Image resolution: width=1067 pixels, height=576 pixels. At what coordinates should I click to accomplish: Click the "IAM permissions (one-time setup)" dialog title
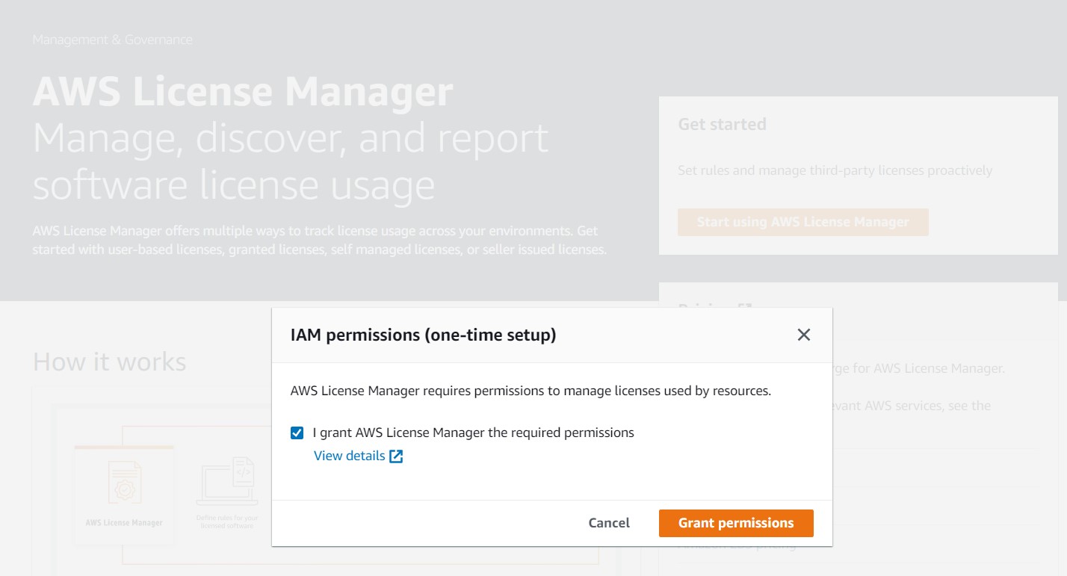[x=423, y=335]
